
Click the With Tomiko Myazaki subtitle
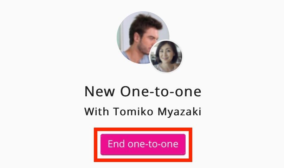[143, 111]
